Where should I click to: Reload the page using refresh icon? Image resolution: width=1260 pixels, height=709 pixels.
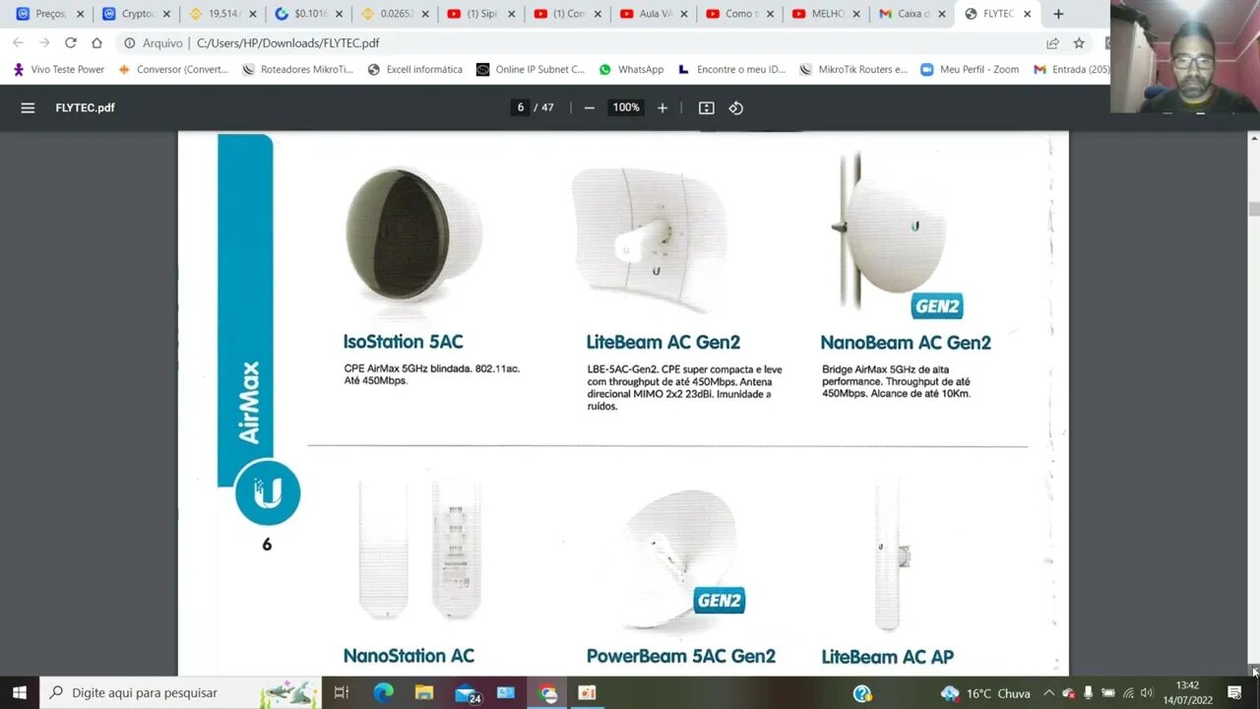coord(71,42)
